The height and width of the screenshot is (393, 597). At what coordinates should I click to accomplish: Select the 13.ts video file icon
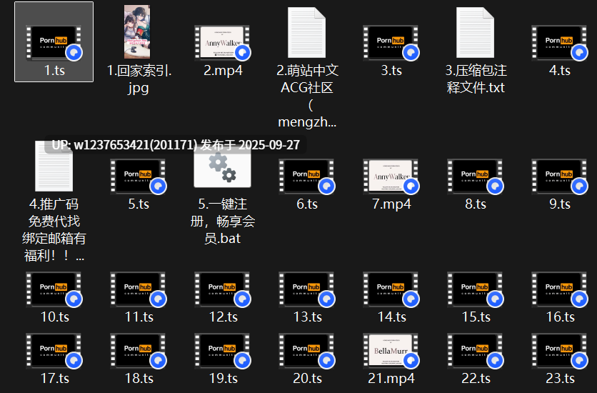[x=306, y=289]
